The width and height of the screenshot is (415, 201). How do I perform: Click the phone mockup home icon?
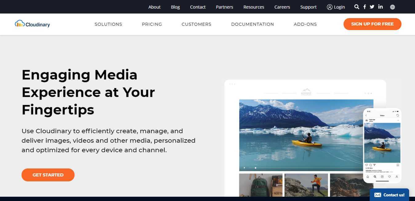pos(368,177)
